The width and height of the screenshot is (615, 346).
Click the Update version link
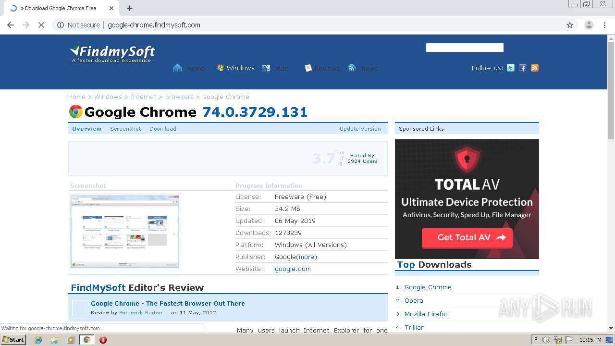pos(360,129)
